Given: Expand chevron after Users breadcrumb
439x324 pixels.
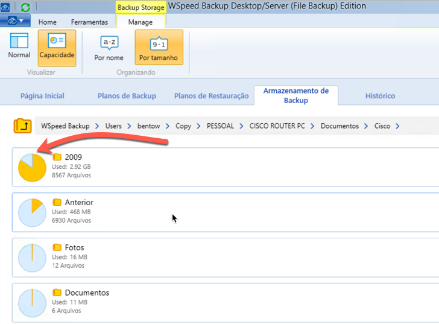Looking at the screenshot, I should click(129, 126).
